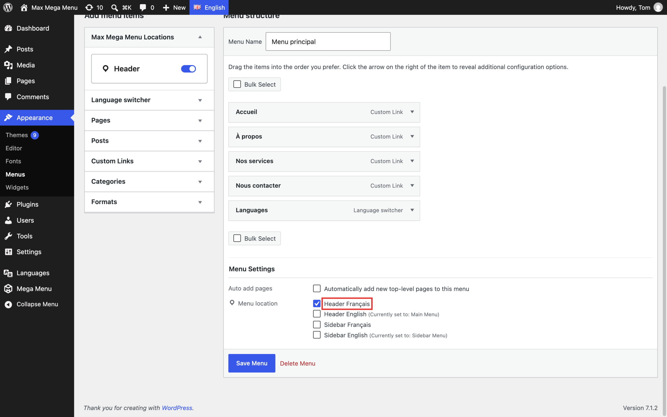Click the Media icon in sidebar
This screenshot has height=417, width=667.
(8, 65)
